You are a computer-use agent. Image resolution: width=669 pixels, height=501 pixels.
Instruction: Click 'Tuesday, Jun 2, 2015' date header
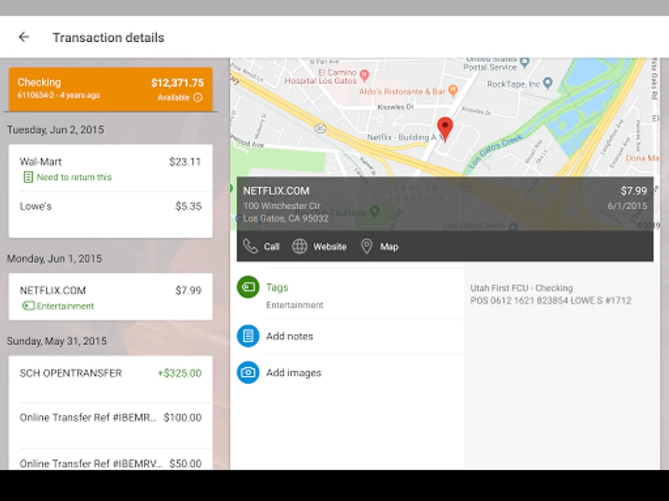tap(55, 130)
